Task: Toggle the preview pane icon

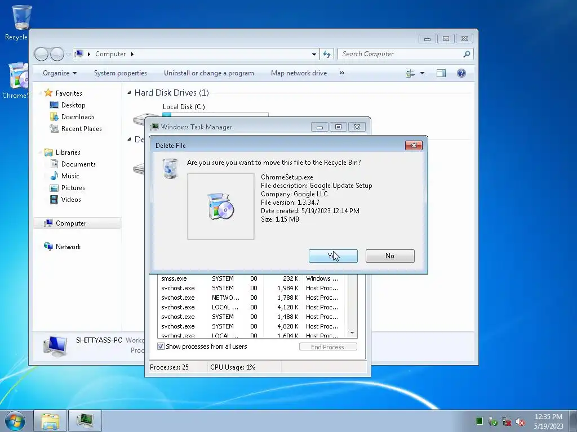Action: (441, 73)
